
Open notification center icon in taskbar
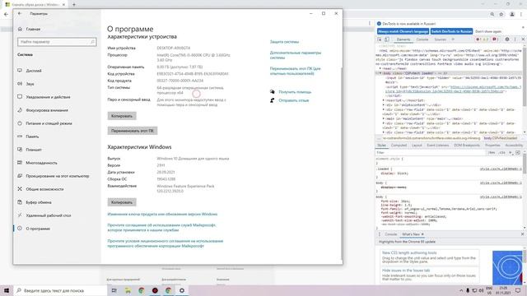pos(518,290)
